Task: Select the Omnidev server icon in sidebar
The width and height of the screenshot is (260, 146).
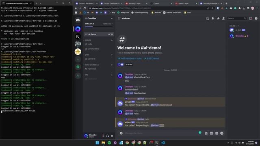Action: click(78, 29)
